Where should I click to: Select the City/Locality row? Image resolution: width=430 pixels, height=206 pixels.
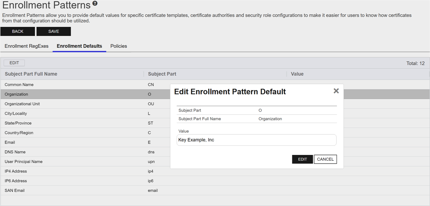79,114
